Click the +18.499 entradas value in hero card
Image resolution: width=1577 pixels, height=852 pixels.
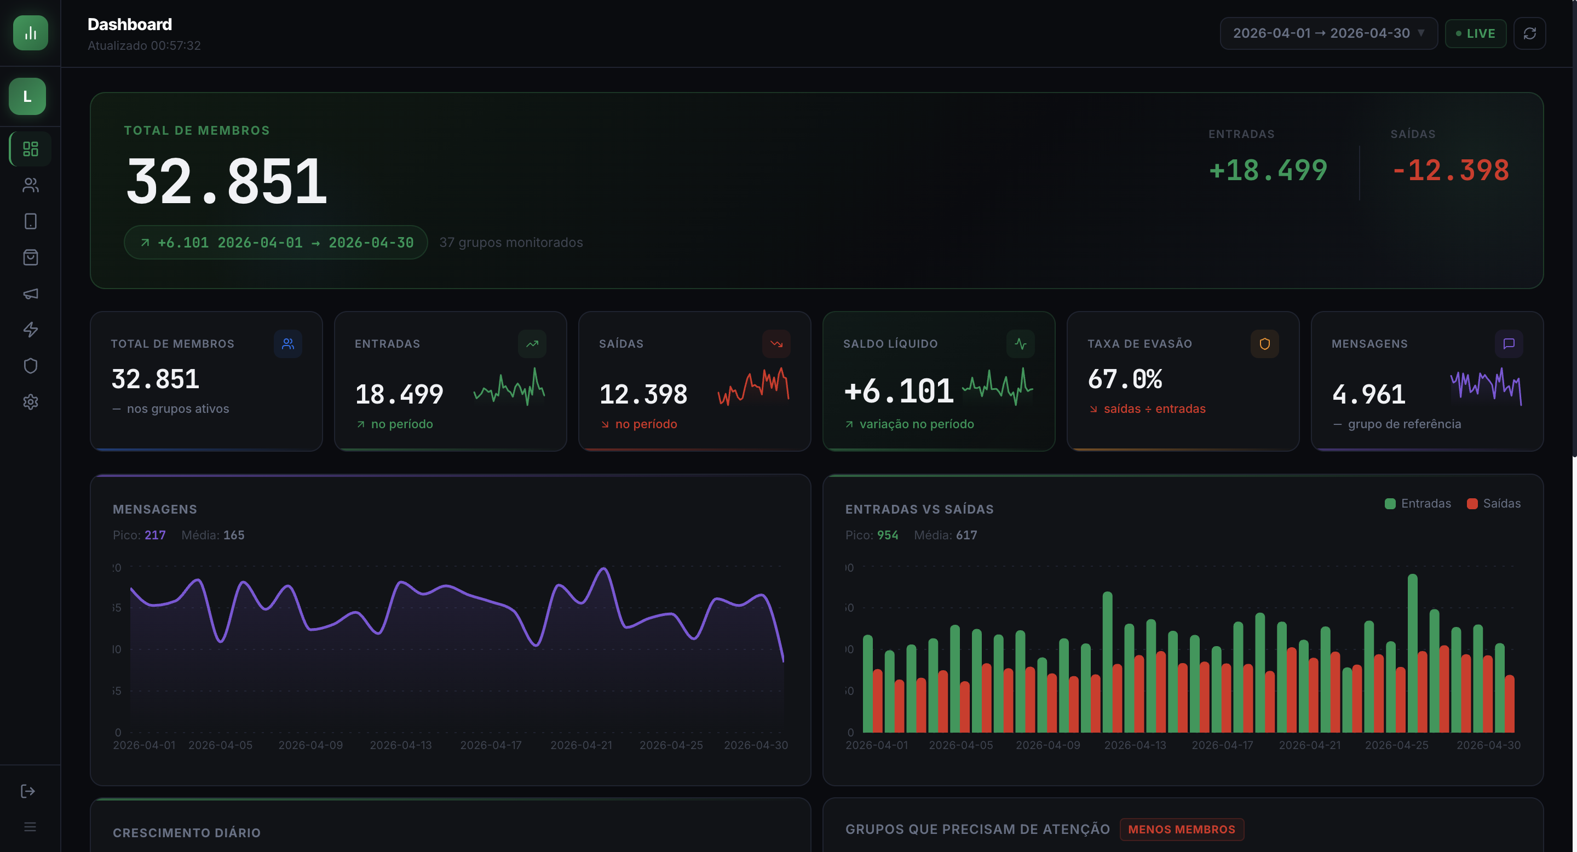click(x=1268, y=170)
